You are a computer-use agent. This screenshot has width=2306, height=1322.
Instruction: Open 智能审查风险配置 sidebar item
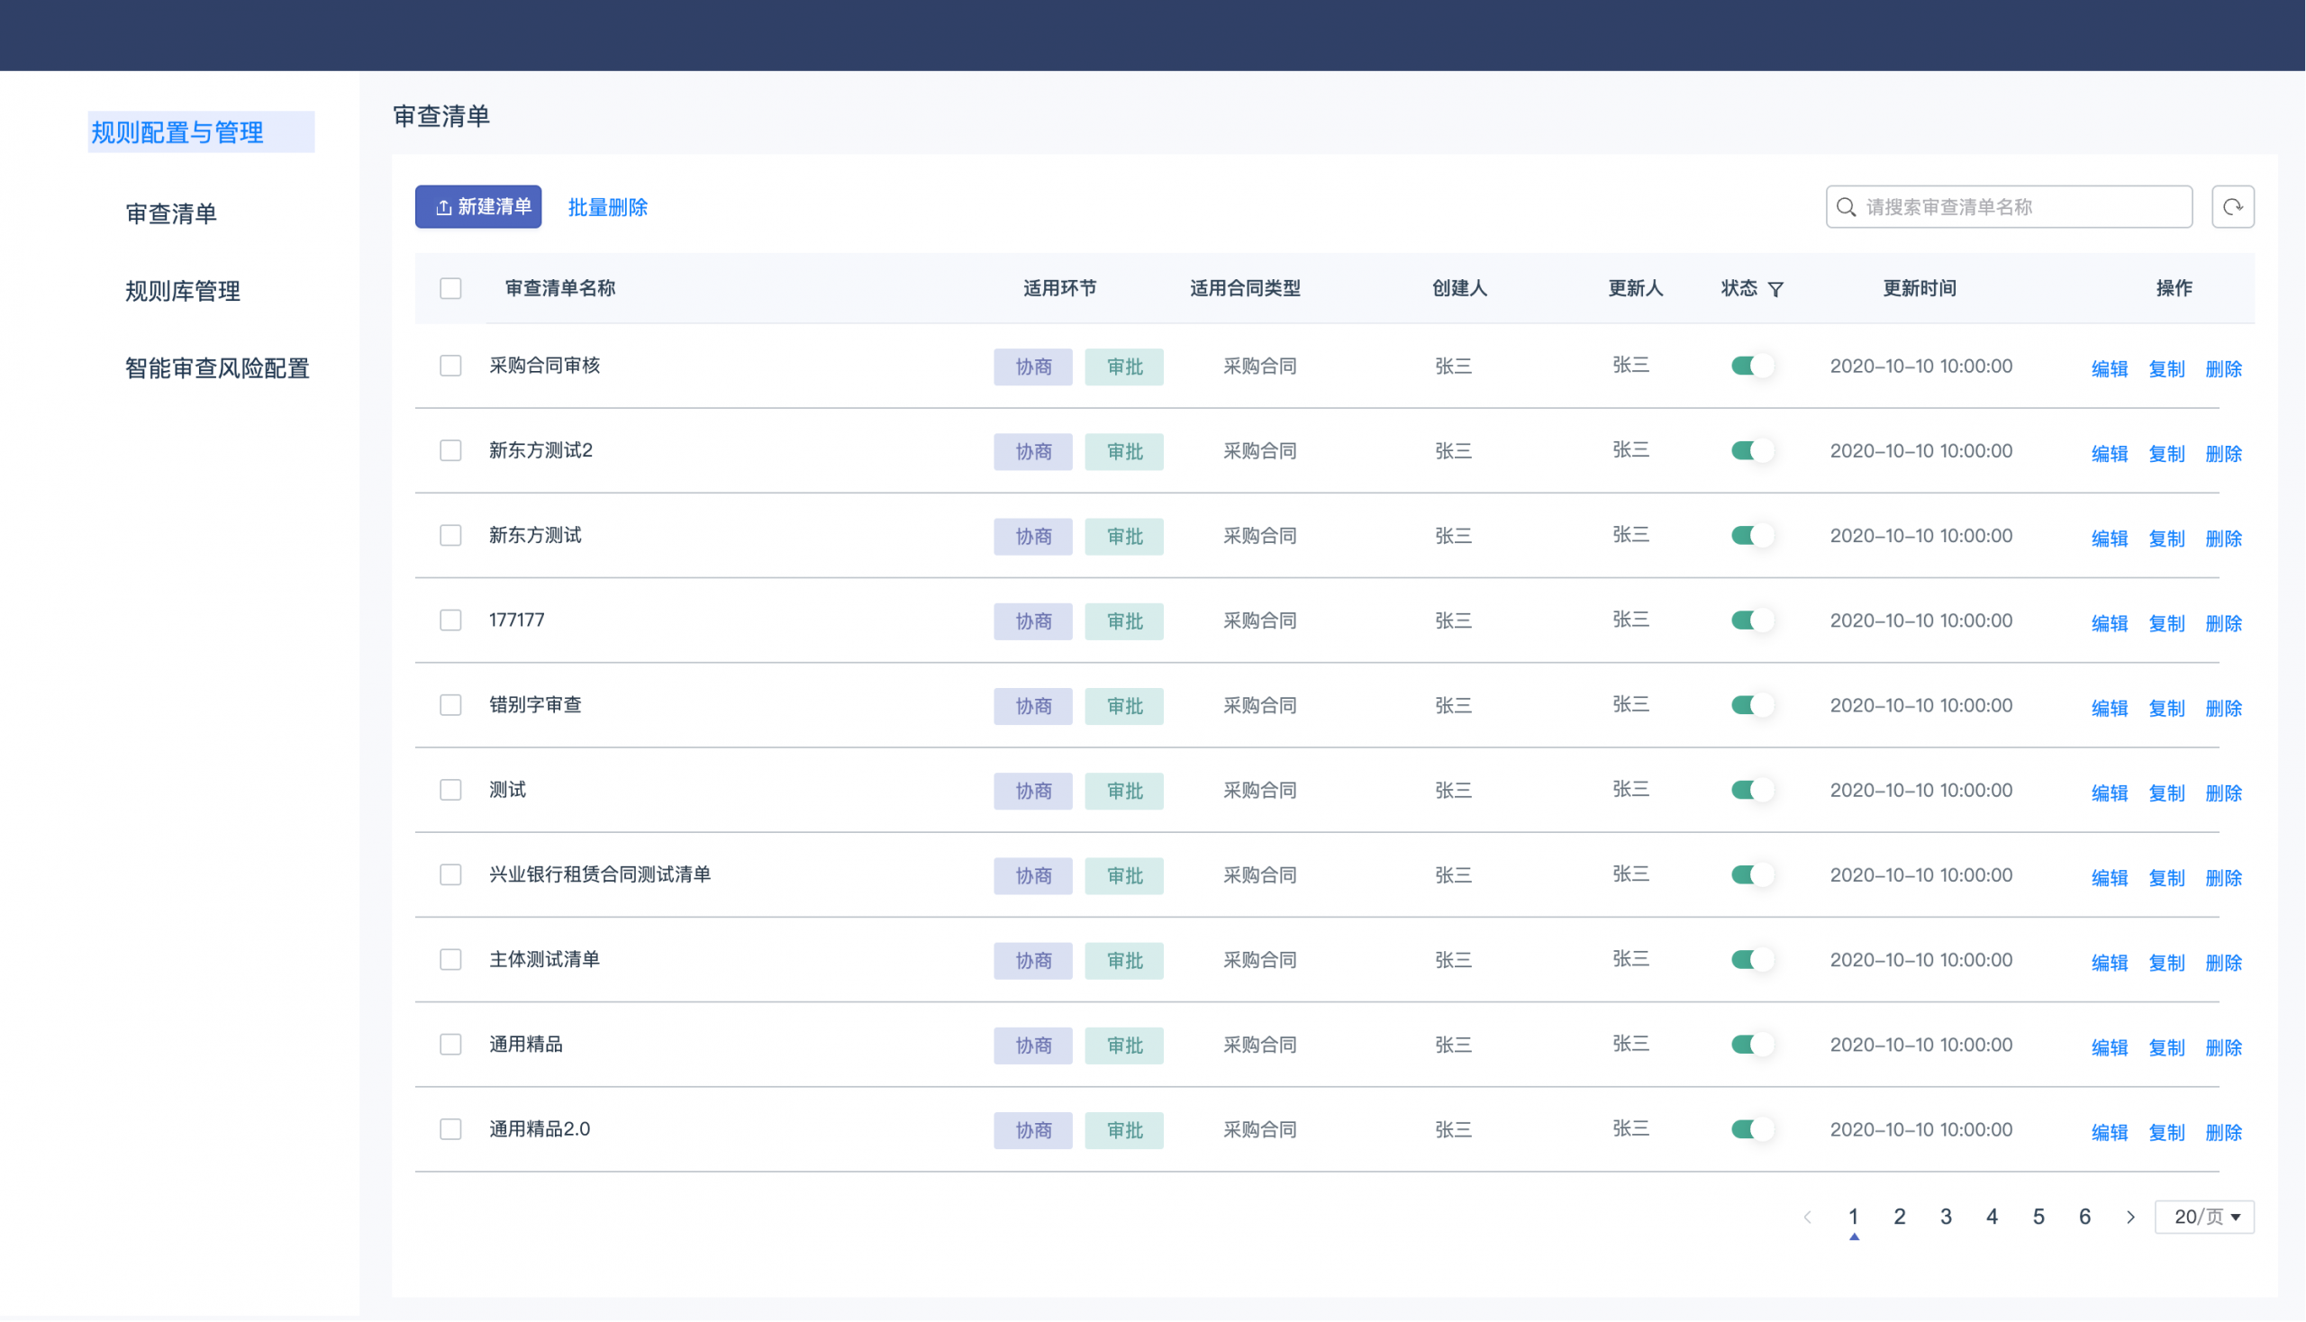click(217, 368)
